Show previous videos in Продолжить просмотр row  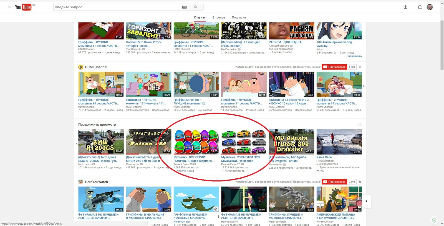pos(77,144)
